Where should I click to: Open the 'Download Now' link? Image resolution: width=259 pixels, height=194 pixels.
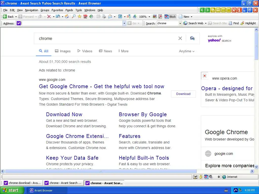(x=64, y=114)
